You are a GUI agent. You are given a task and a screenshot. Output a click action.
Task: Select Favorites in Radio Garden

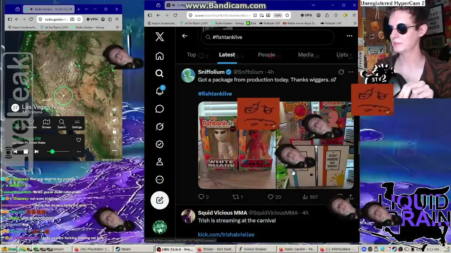click(x=31, y=124)
